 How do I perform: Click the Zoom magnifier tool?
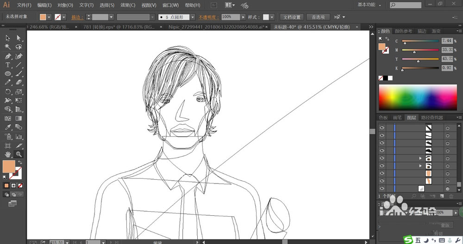pyautogui.click(x=19, y=154)
